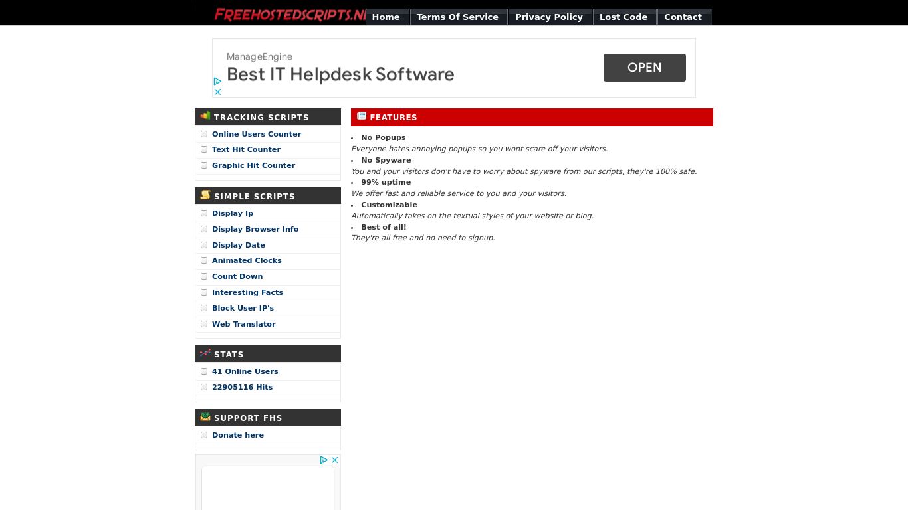Switch to the Terms Of Service page
This screenshot has height=510, width=908.
coord(459,17)
